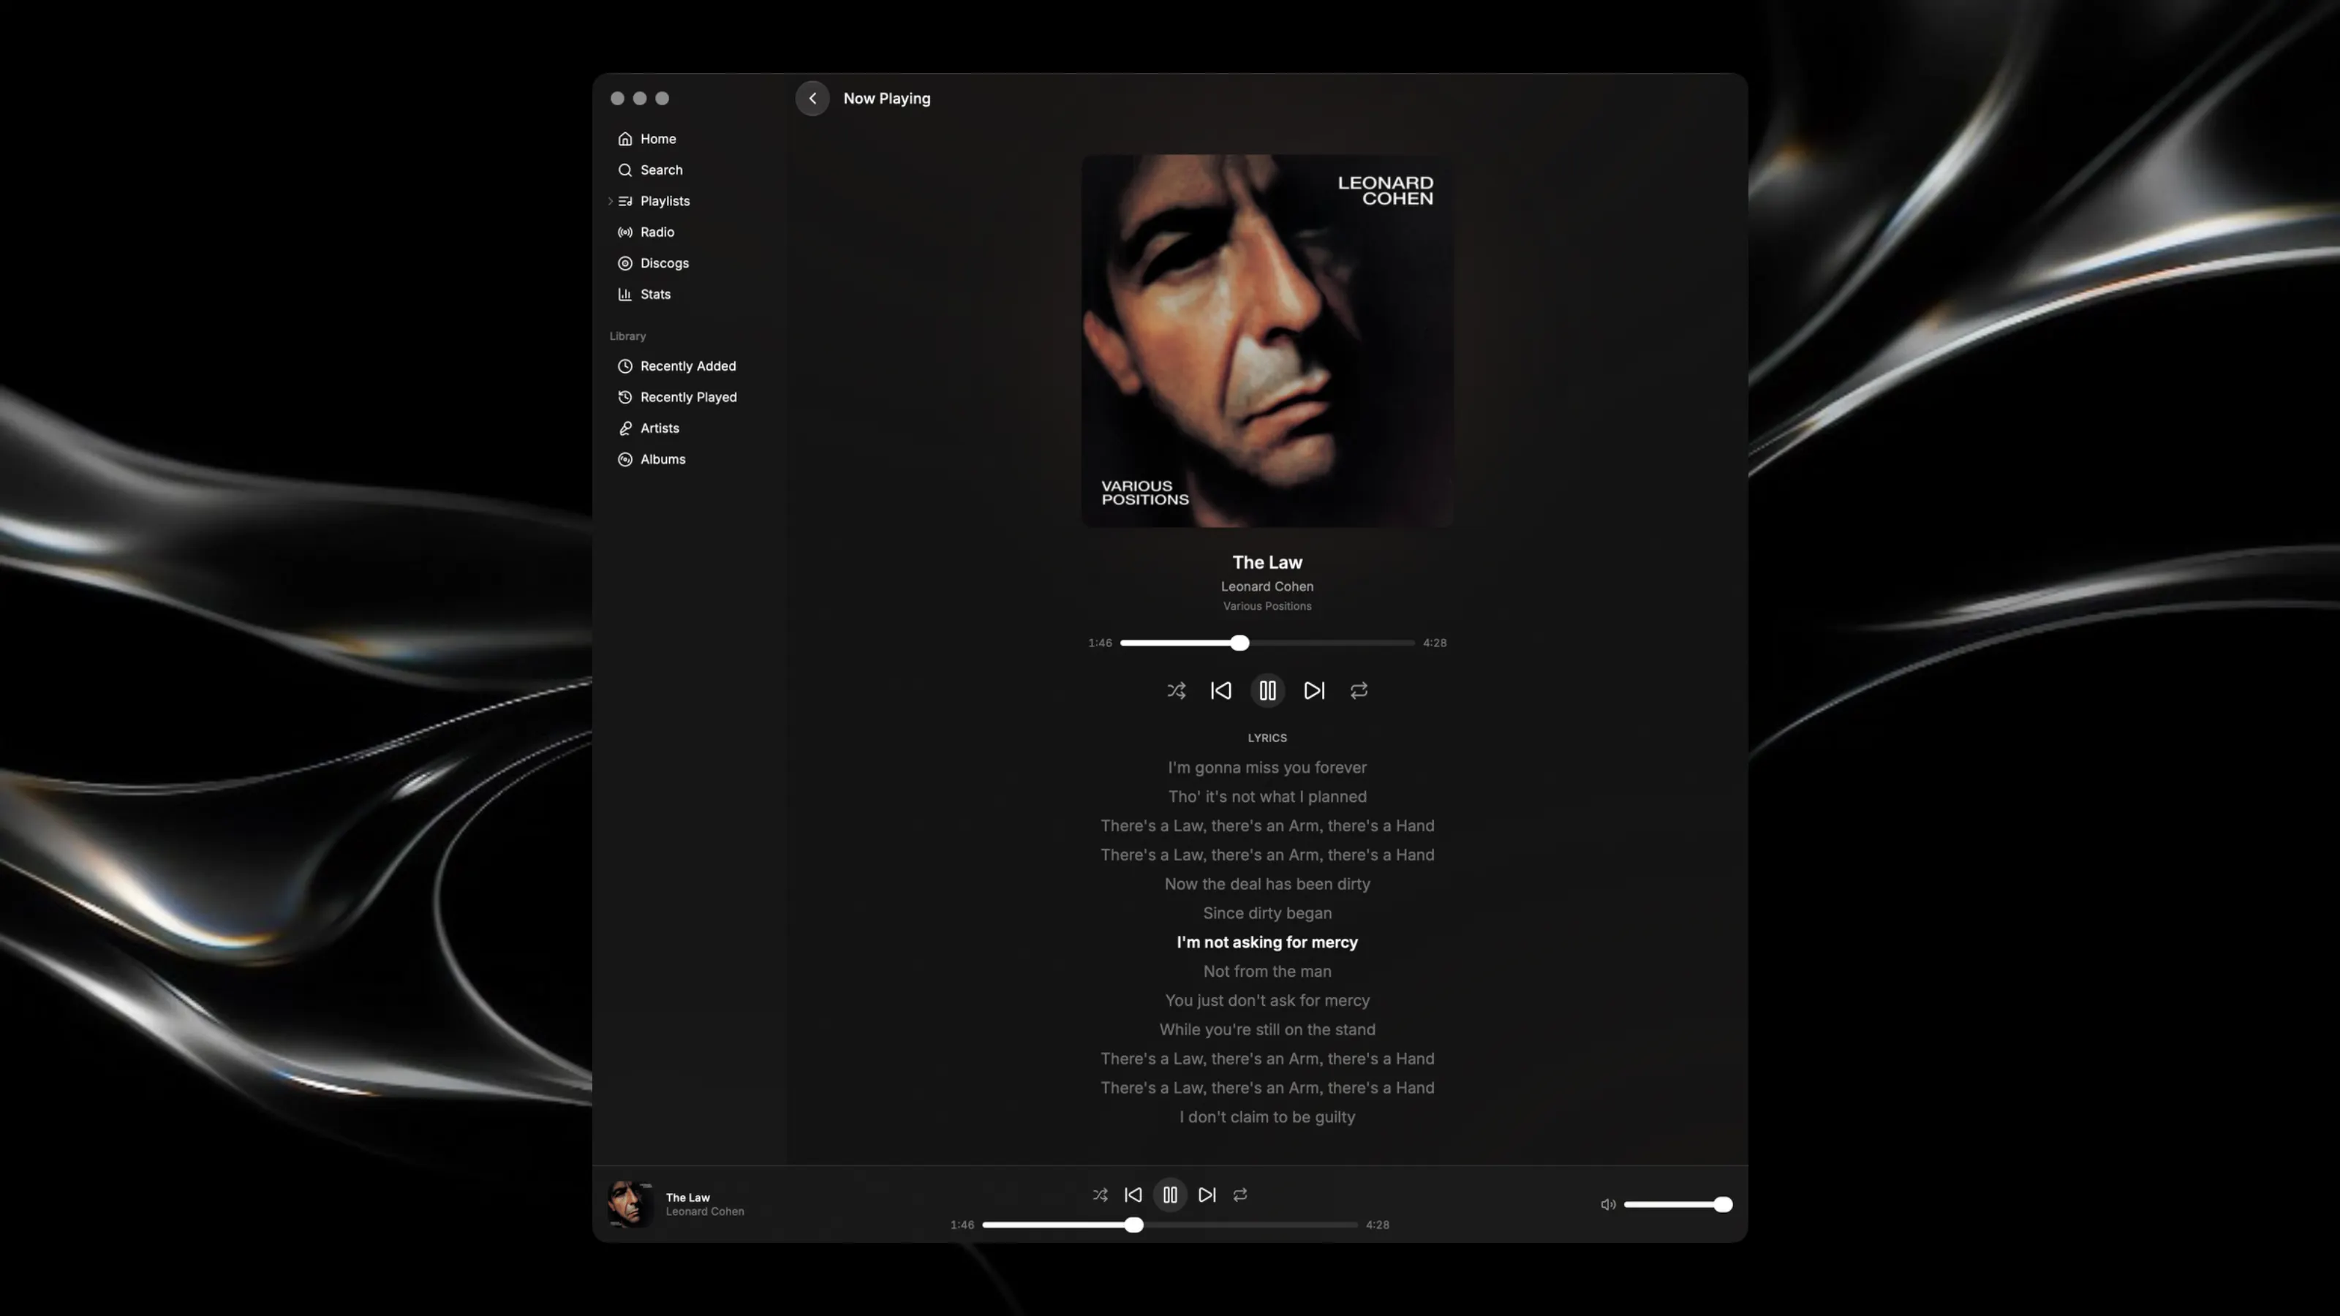
Task: Click Leonard Cohen artist name in bottom bar
Action: (x=705, y=1211)
